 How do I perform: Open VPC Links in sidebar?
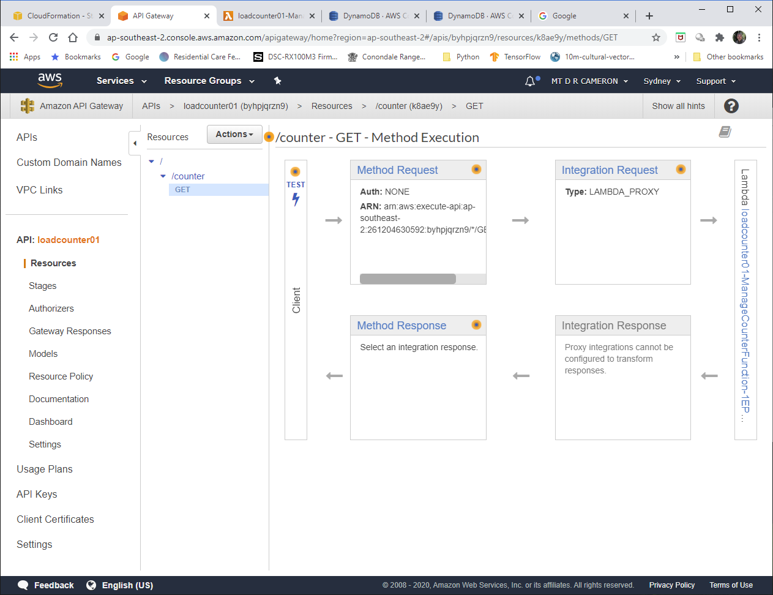[x=40, y=190]
